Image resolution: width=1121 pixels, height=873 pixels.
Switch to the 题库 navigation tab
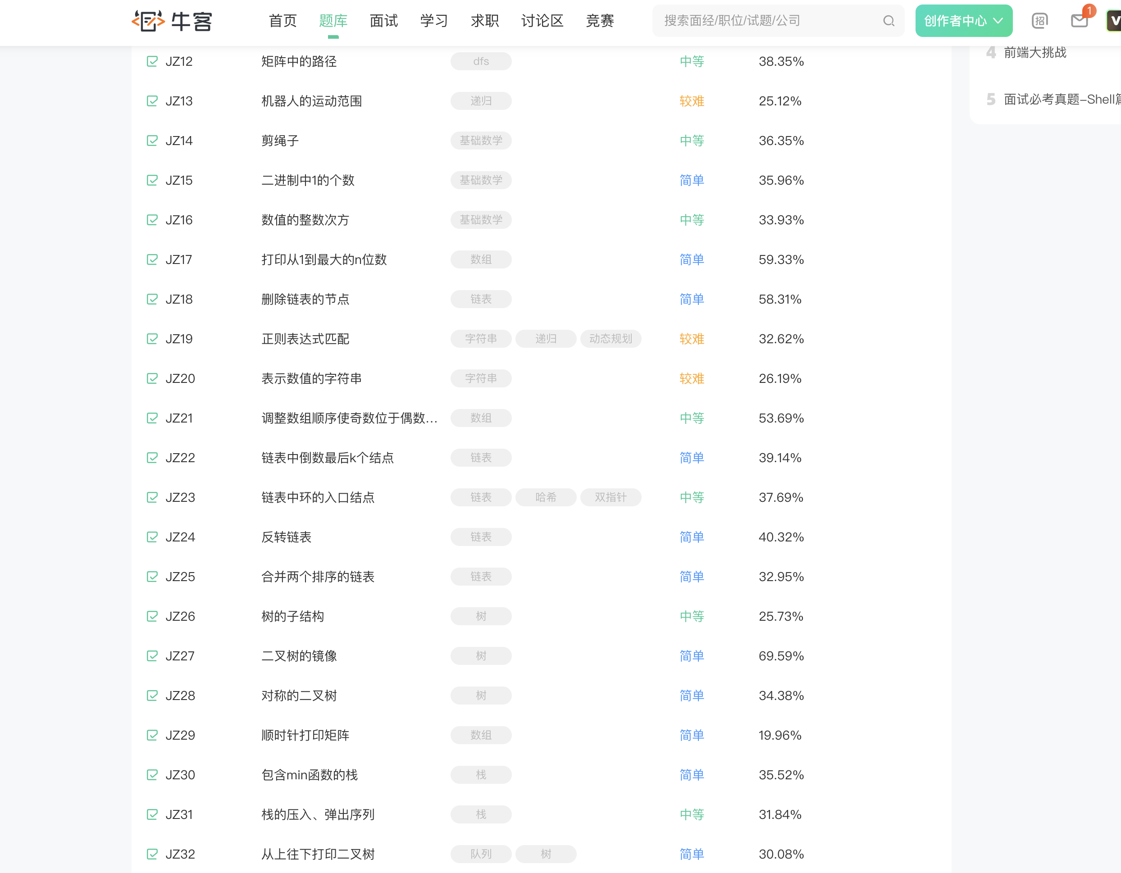(x=333, y=21)
